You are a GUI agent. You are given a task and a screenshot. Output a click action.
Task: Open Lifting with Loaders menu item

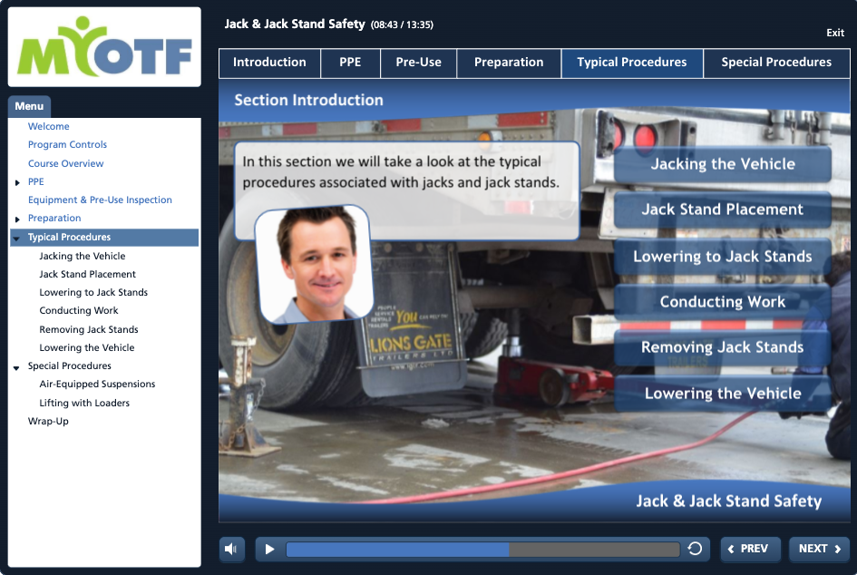(x=84, y=403)
